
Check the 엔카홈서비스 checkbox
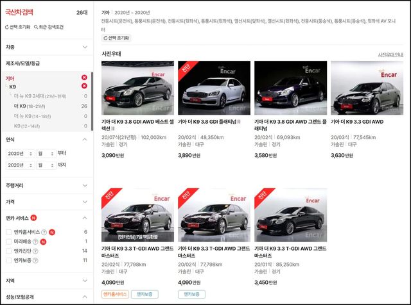tap(8, 232)
